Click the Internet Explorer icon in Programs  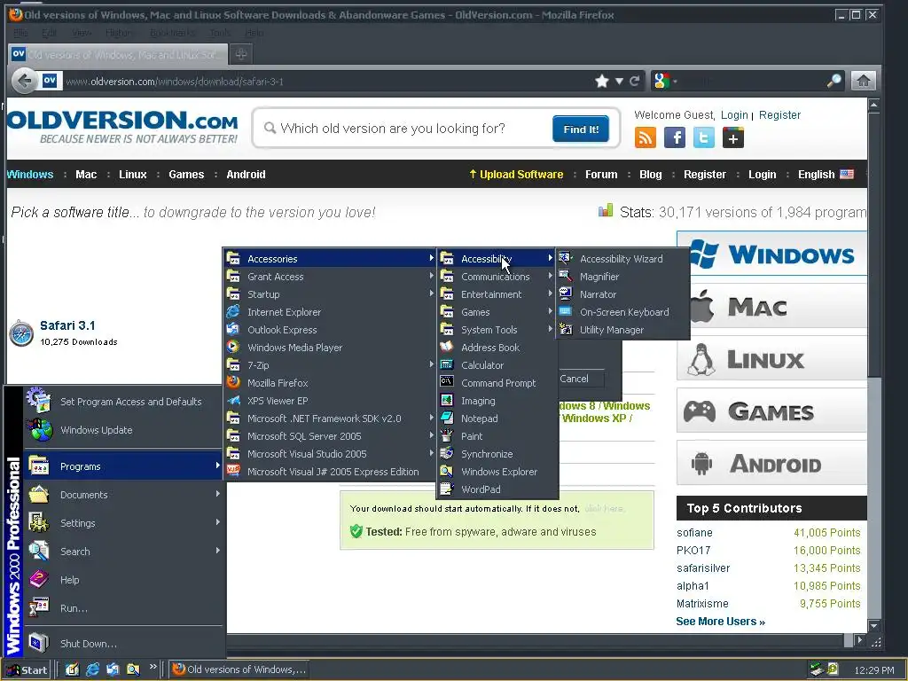click(x=233, y=311)
